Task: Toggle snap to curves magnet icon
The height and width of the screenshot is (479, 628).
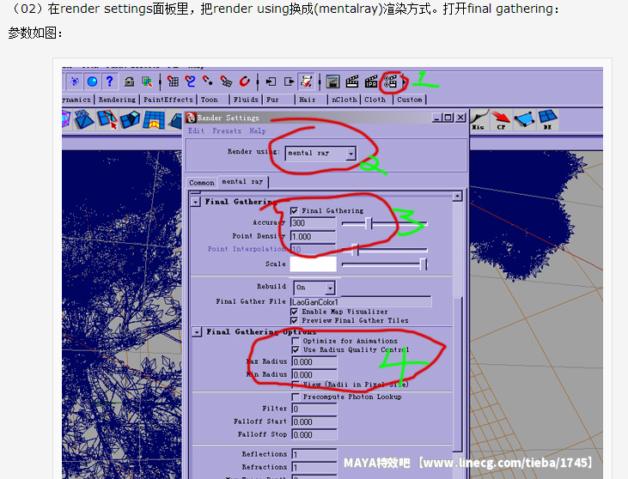Action: pos(190,82)
